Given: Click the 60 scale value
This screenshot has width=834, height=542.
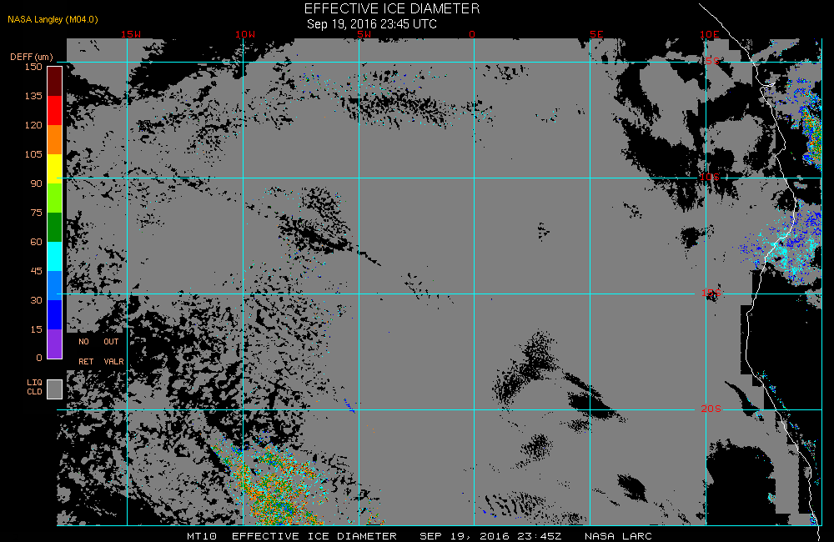Looking at the screenshot, I should point(36,242).
